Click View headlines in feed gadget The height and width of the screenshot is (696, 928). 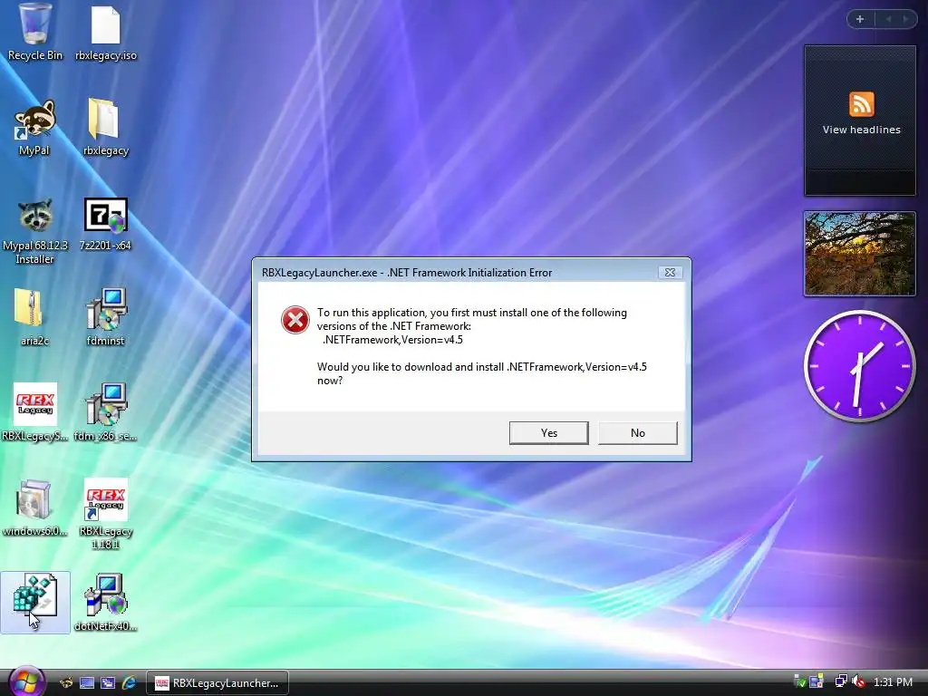[x=861, y=130]
